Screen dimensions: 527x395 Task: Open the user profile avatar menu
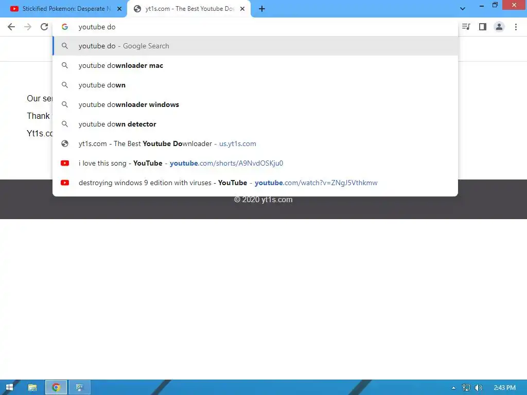(499, 27)
